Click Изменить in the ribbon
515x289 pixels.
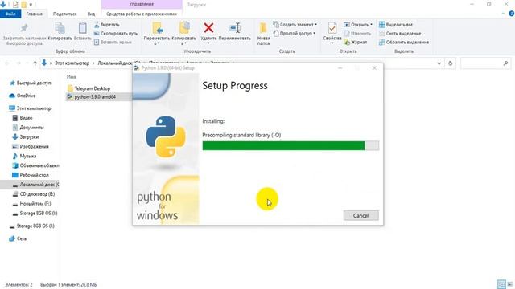point(357,34)
